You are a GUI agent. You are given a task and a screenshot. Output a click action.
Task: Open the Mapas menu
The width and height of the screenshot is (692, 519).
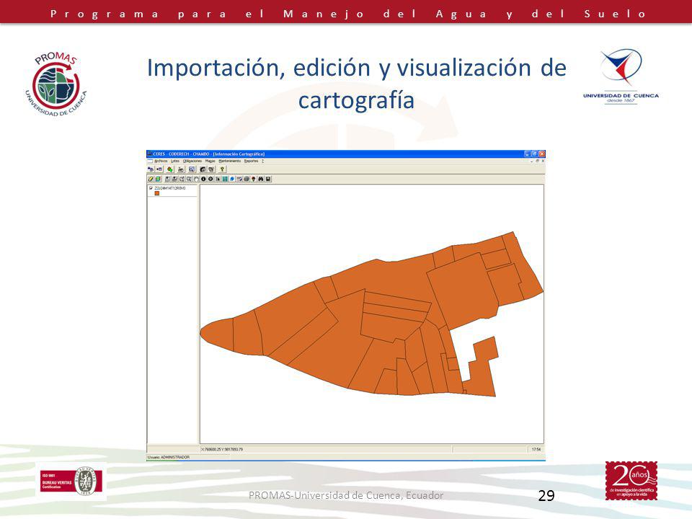tap(210, 161)
